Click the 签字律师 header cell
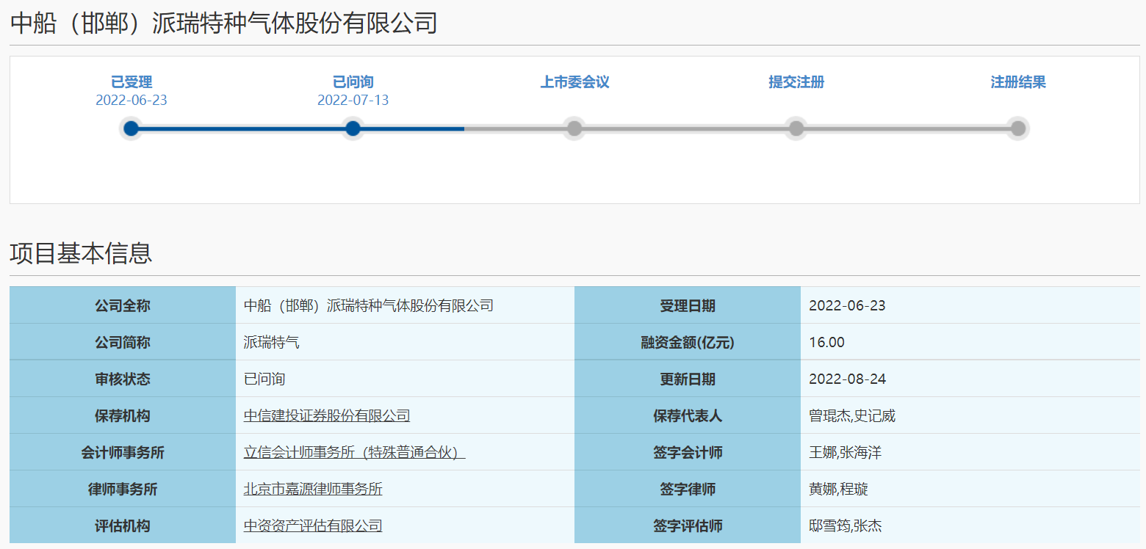 (x=688, y=489)
